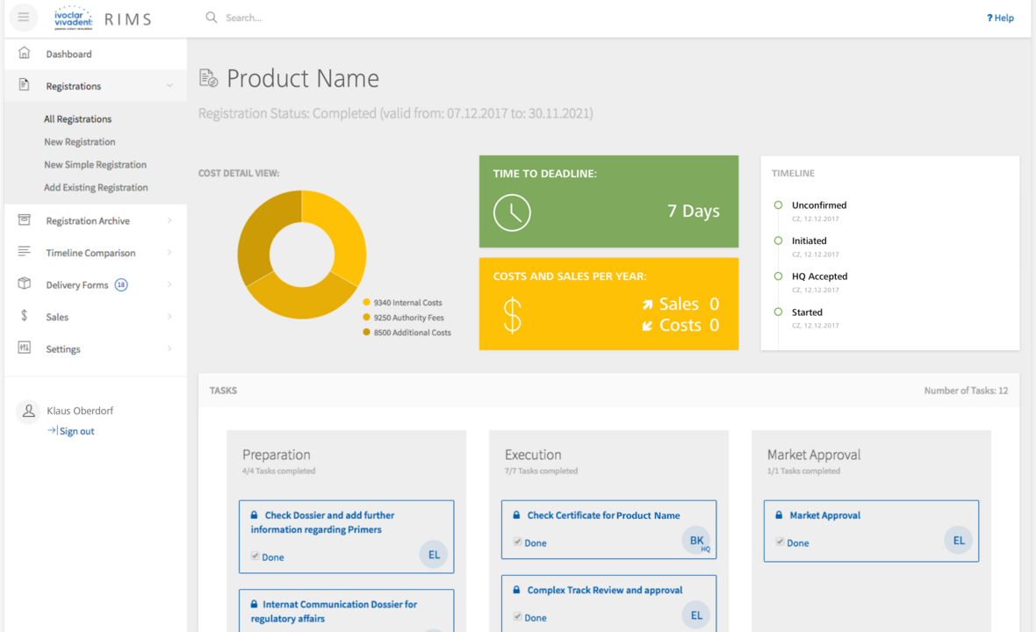1036x632 pixels.
Task: Toggle Done checkbox for Check Certificate task
Action: coord(518,542)
